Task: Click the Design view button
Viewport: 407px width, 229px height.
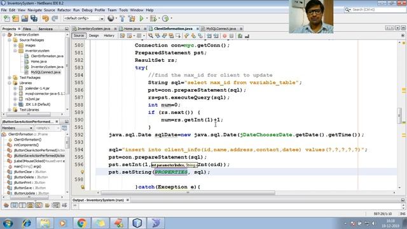Action: click(x=93, y=36)
